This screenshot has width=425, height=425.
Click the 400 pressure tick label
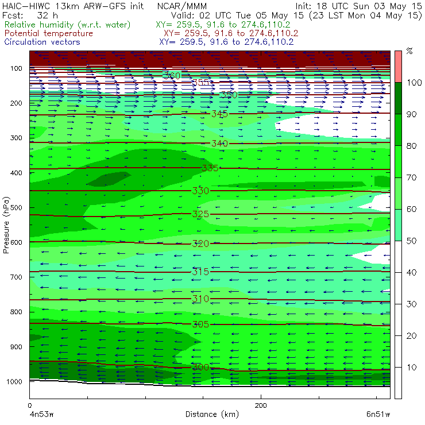(x=16, y=173)
